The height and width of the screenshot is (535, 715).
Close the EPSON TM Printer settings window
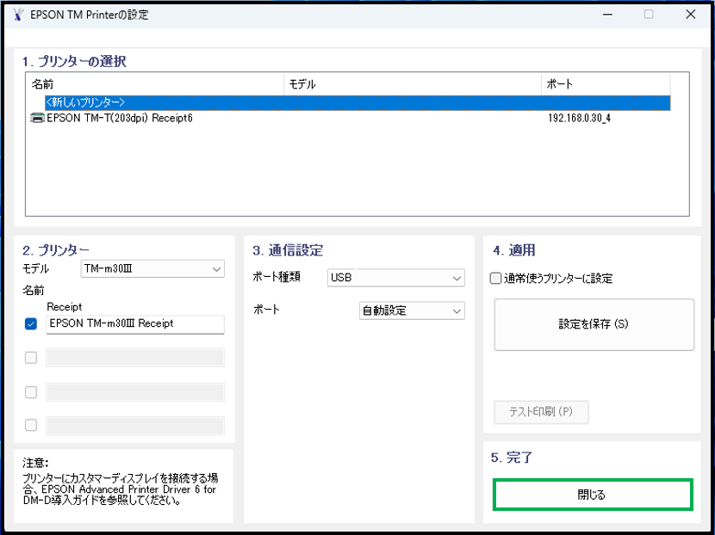[691, 15]
